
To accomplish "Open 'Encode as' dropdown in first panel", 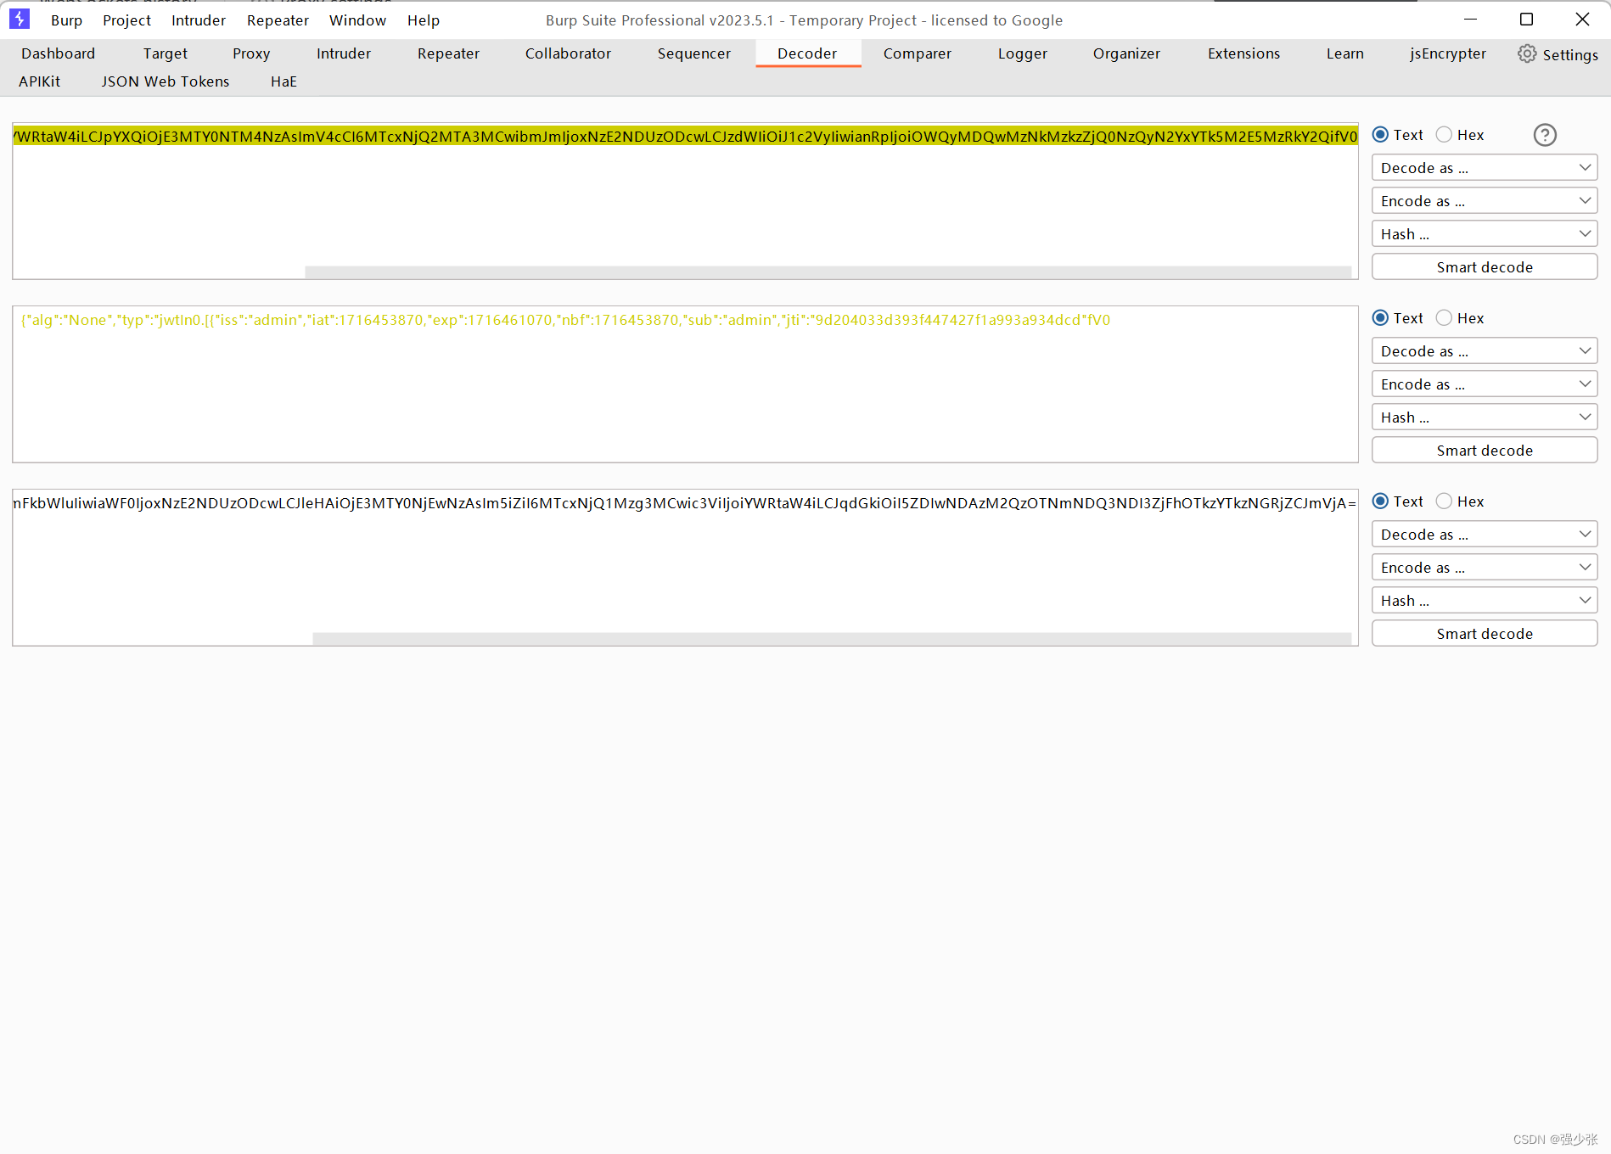I will tap(1485, 201).
